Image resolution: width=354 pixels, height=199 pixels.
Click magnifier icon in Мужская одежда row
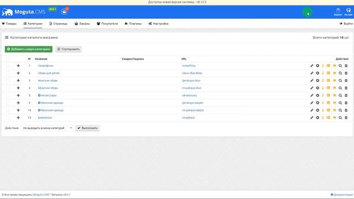pyautogui.click(x=340, y=111)
